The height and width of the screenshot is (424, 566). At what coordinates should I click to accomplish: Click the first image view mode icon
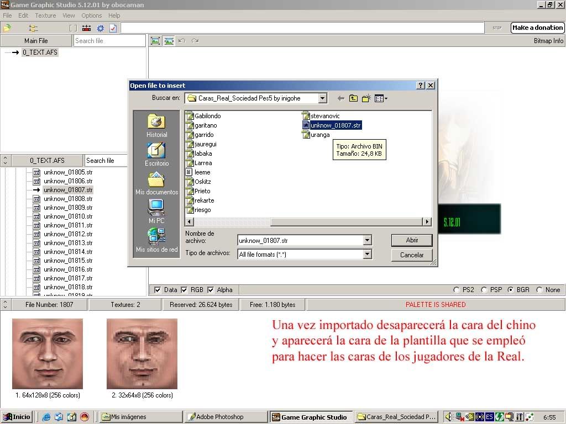(x=155, y=41)
